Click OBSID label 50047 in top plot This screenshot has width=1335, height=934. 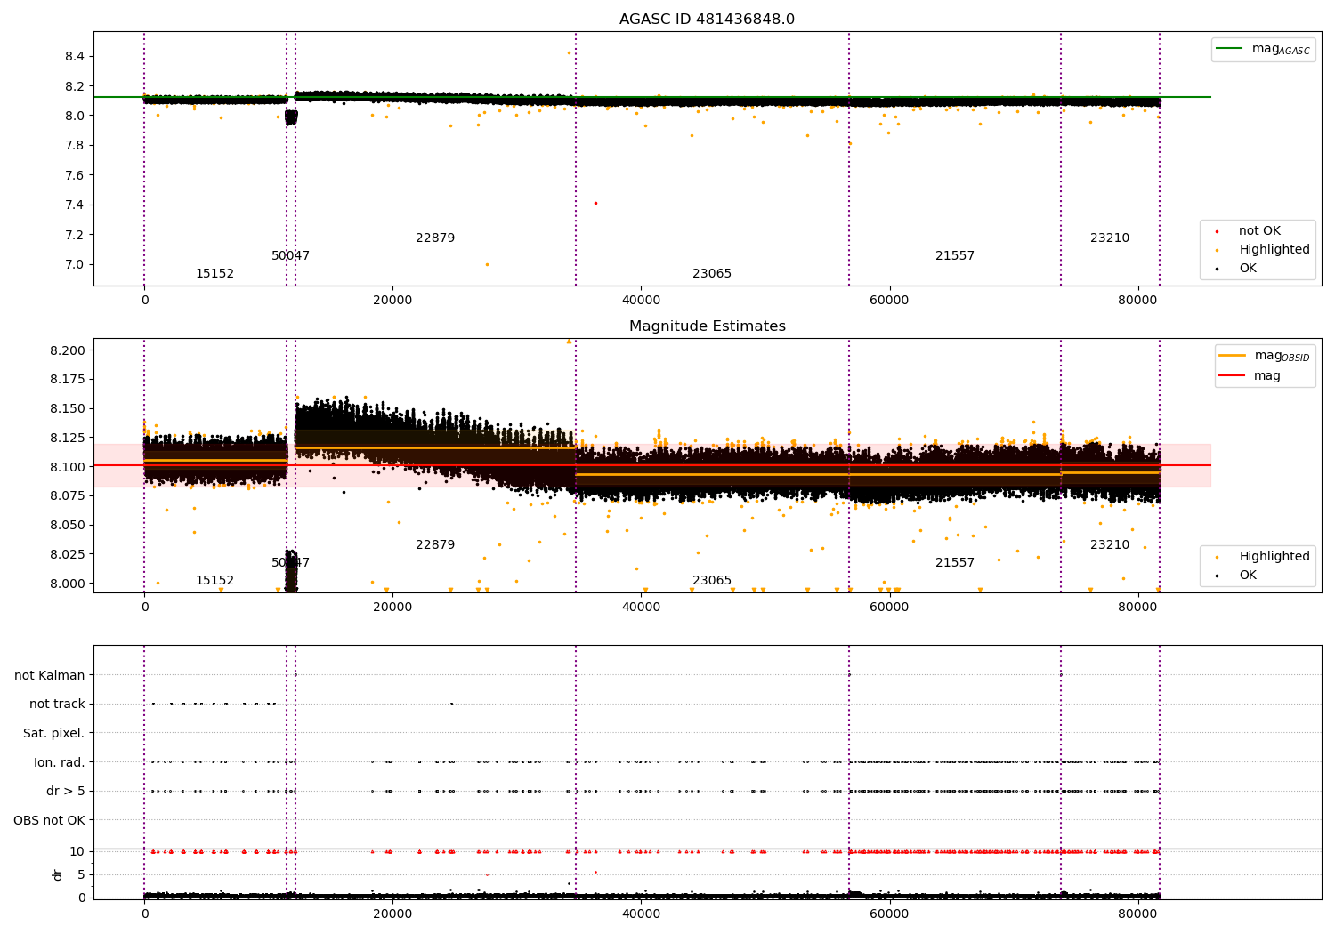tap(291, 256)
